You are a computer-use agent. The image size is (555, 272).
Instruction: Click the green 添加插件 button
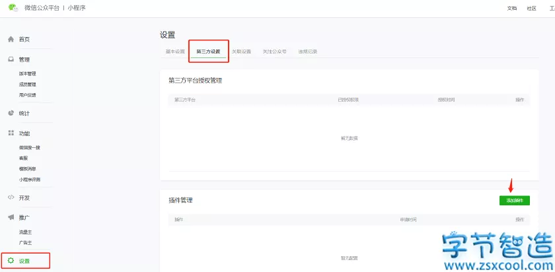coord(514,201)
